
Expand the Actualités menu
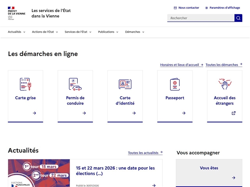click(16, 32)
